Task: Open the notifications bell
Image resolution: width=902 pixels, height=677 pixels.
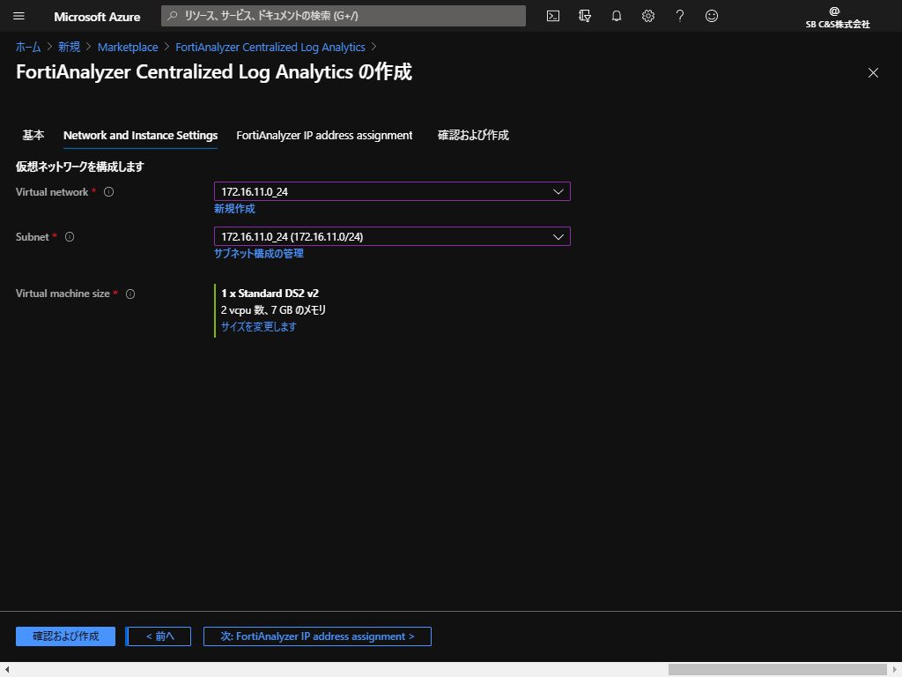Action: (x=616, y=16)
